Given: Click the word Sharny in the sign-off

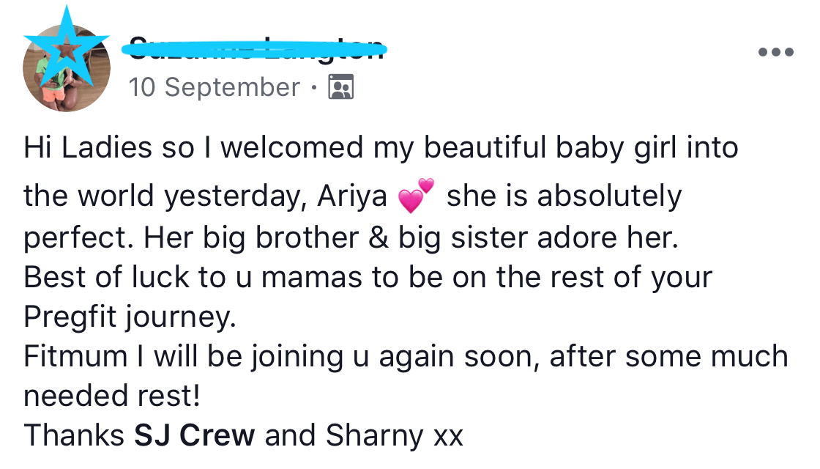Looking at the screenshot, I should (374, 436).
